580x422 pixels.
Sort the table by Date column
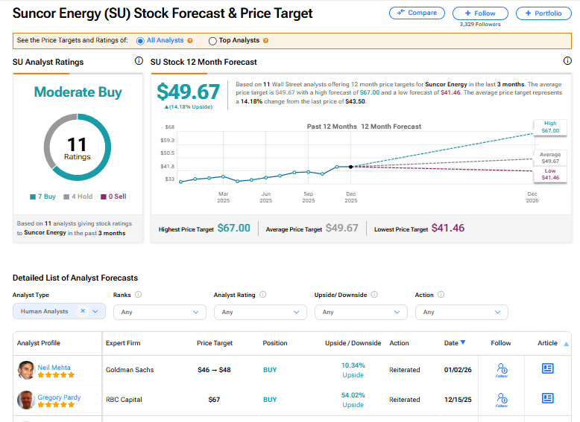click(x=454, y=343)
